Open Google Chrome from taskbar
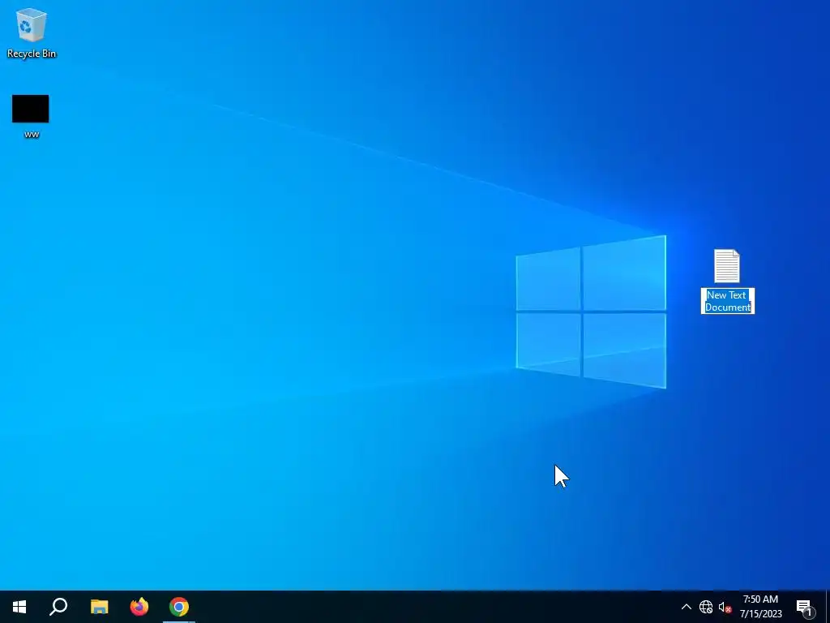 tap(179, 607)
